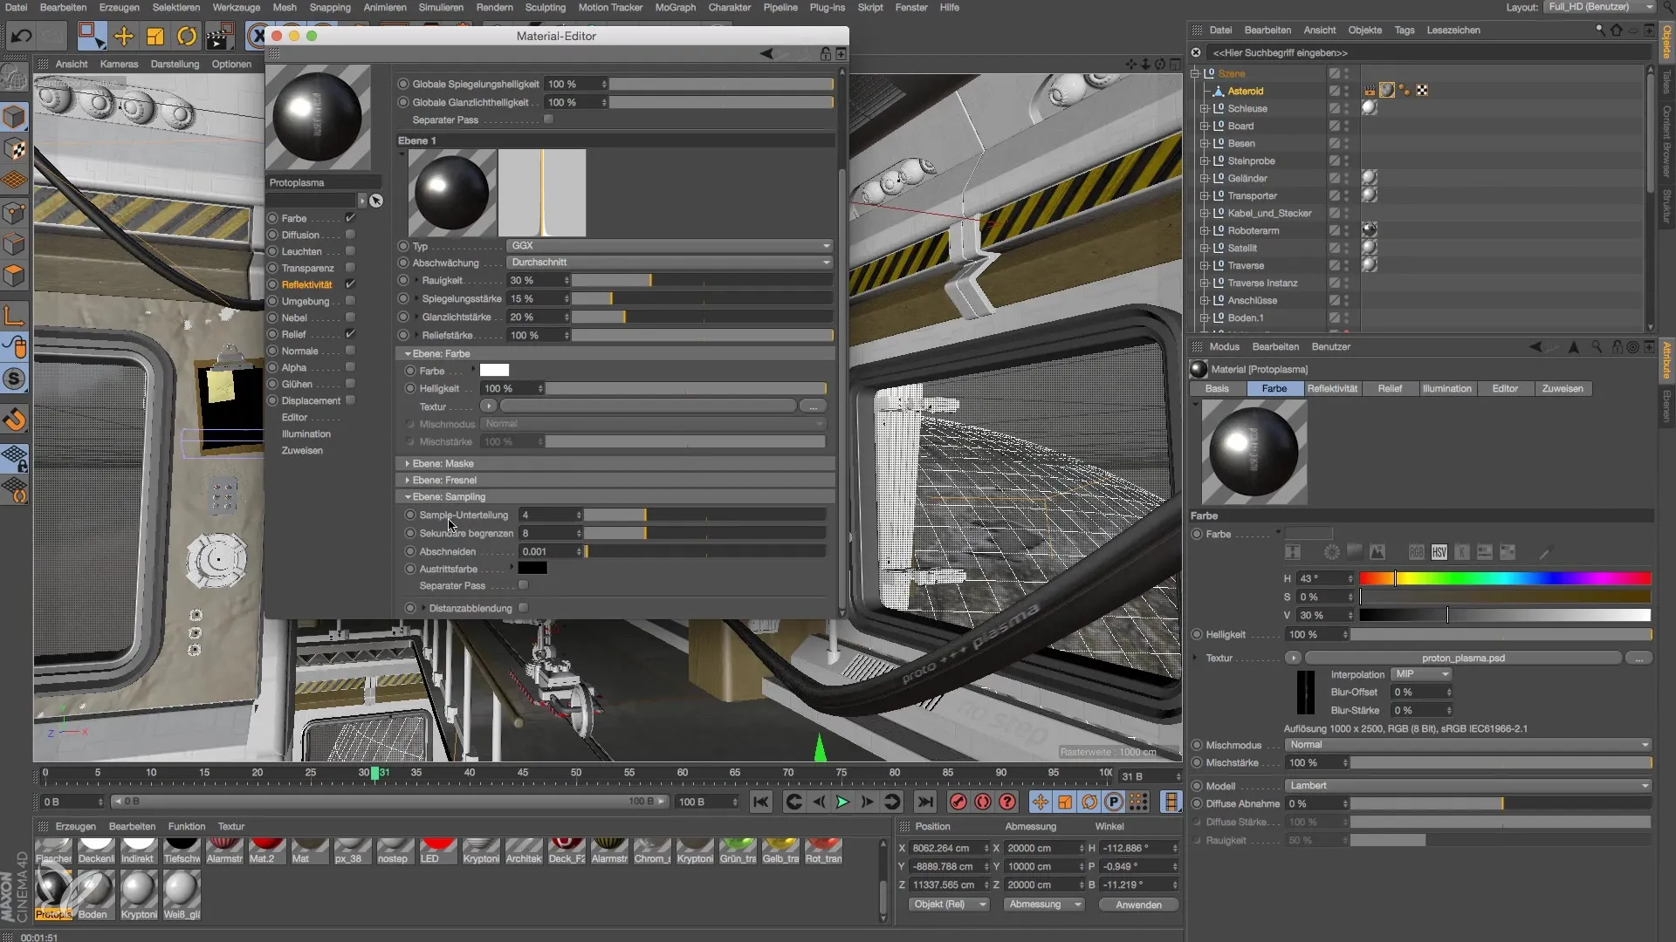Viewport: 1676px width, 942px height.
Task: Open the Layout Full_HD dropdown
Action: tap(1599, 7)
